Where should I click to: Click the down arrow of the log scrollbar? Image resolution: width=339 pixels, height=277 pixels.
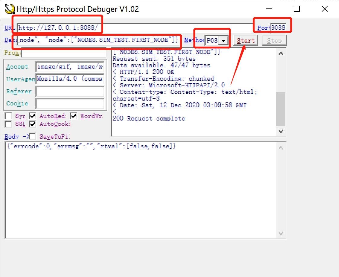281,131
